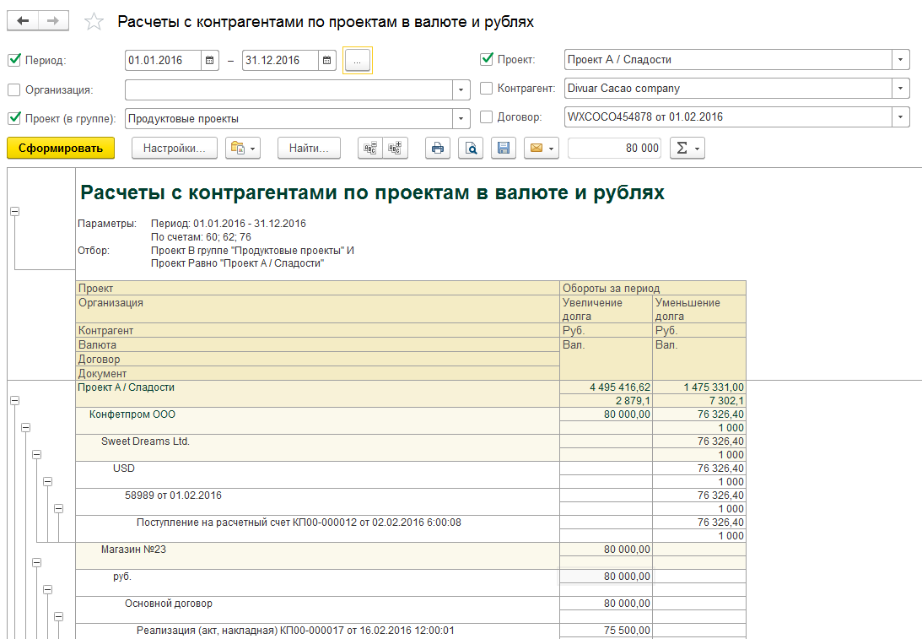Collapse the Основной договор group
The image size is (922, 639).
point(59,617)
